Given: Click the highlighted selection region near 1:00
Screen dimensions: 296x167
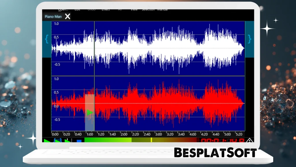Looking at the screenshot, I should pos(90,122).
